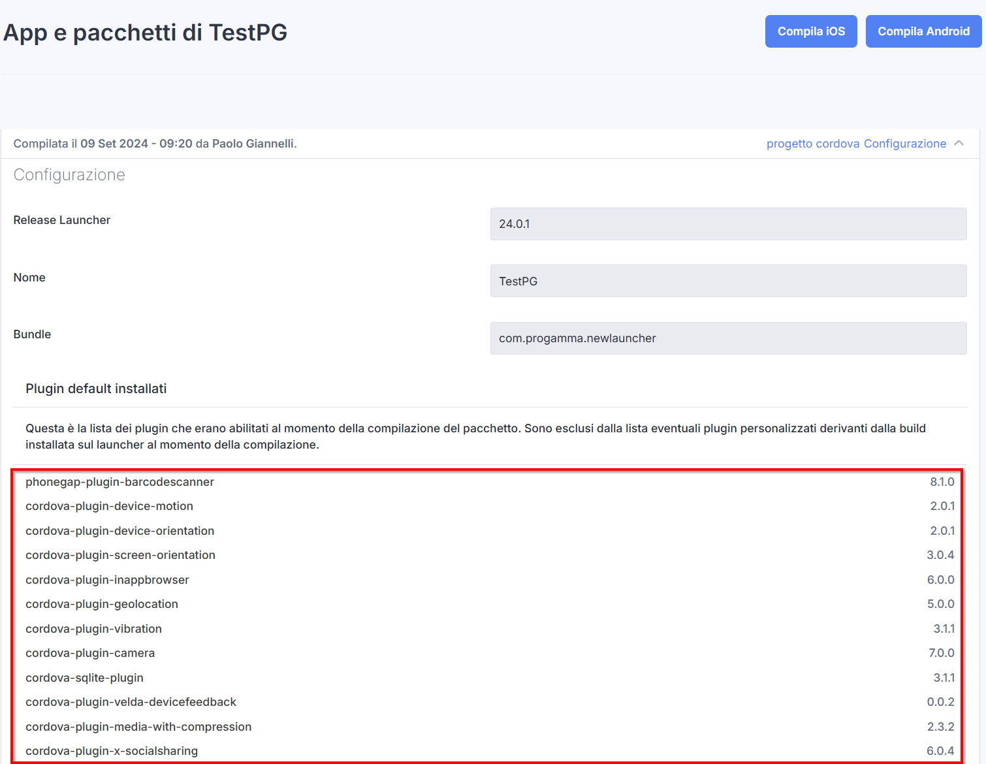
Task: Select cordova-plugin-device-motion entry
Action: click(109, 506)
